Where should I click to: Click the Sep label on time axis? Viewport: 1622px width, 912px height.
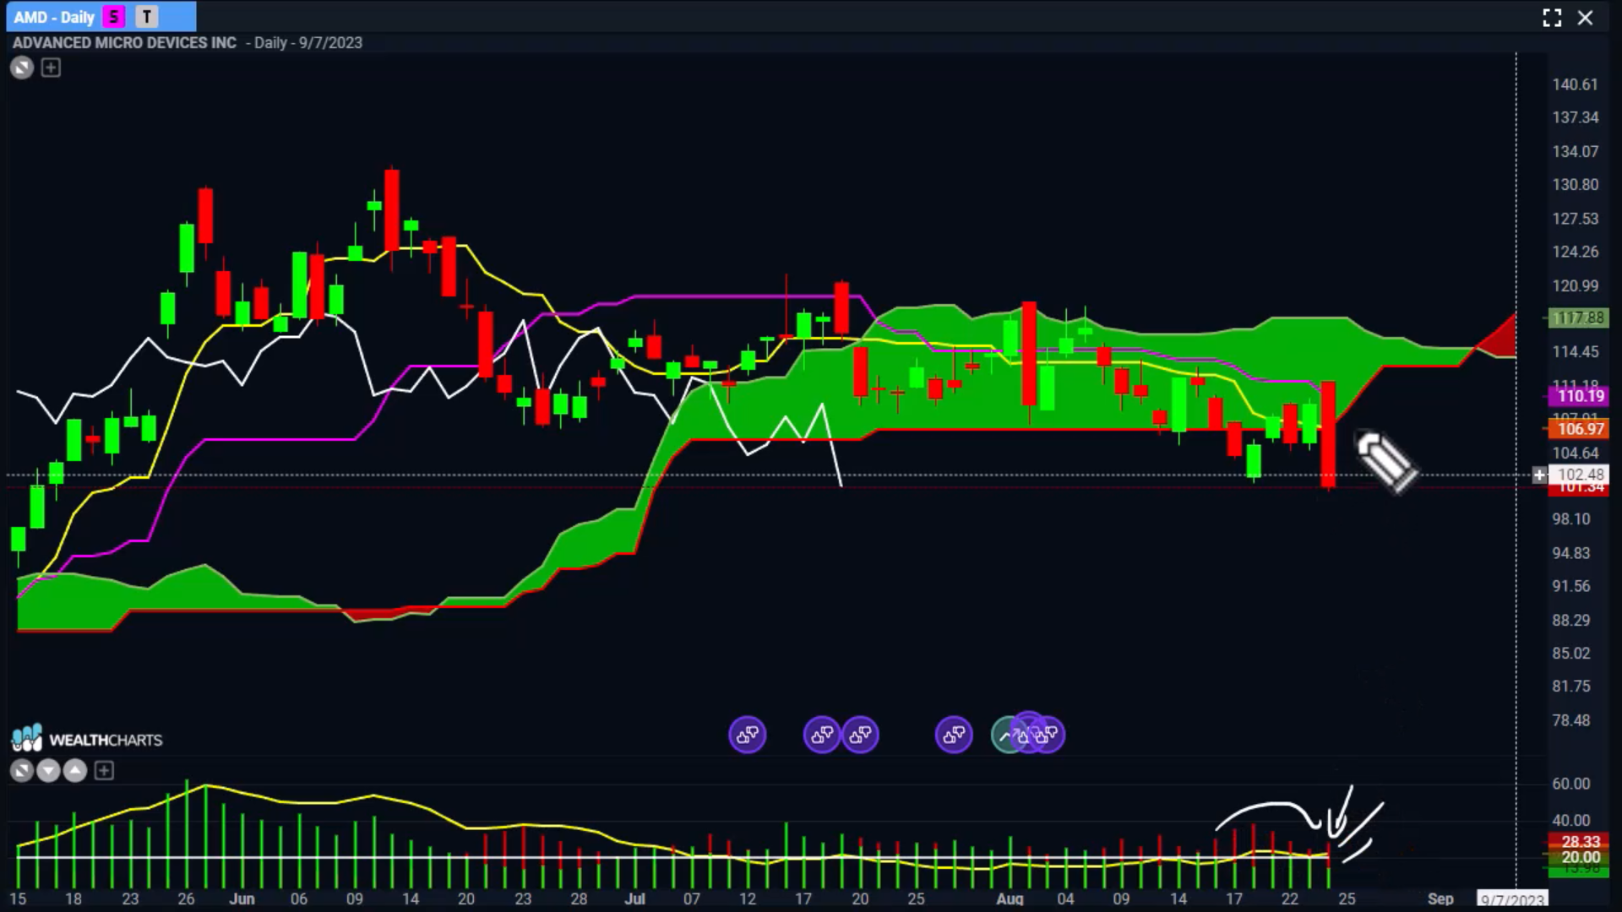point(1440,898)
